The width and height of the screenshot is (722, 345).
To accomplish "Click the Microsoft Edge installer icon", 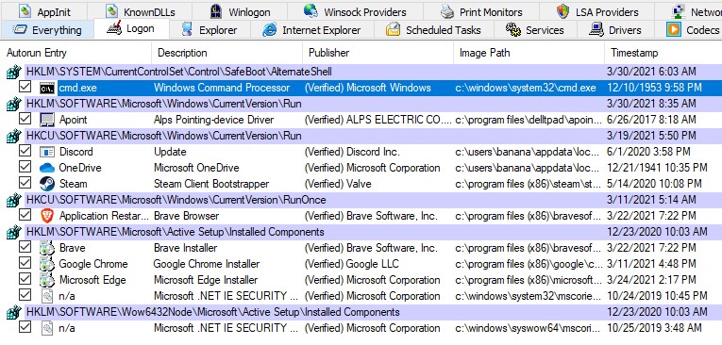I will tap(47, 280).
